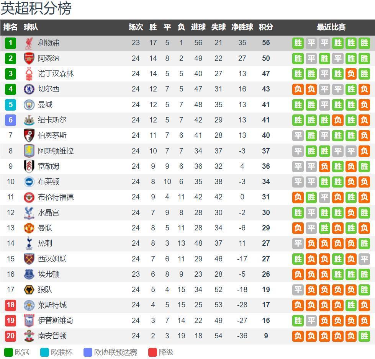
Task: Open the 诺丁汉森林 team name link
Action: tap(56, 74)
